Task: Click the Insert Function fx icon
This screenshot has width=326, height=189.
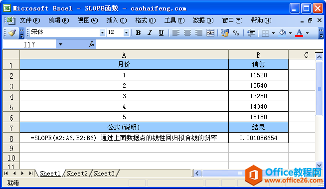Action: 92,44
